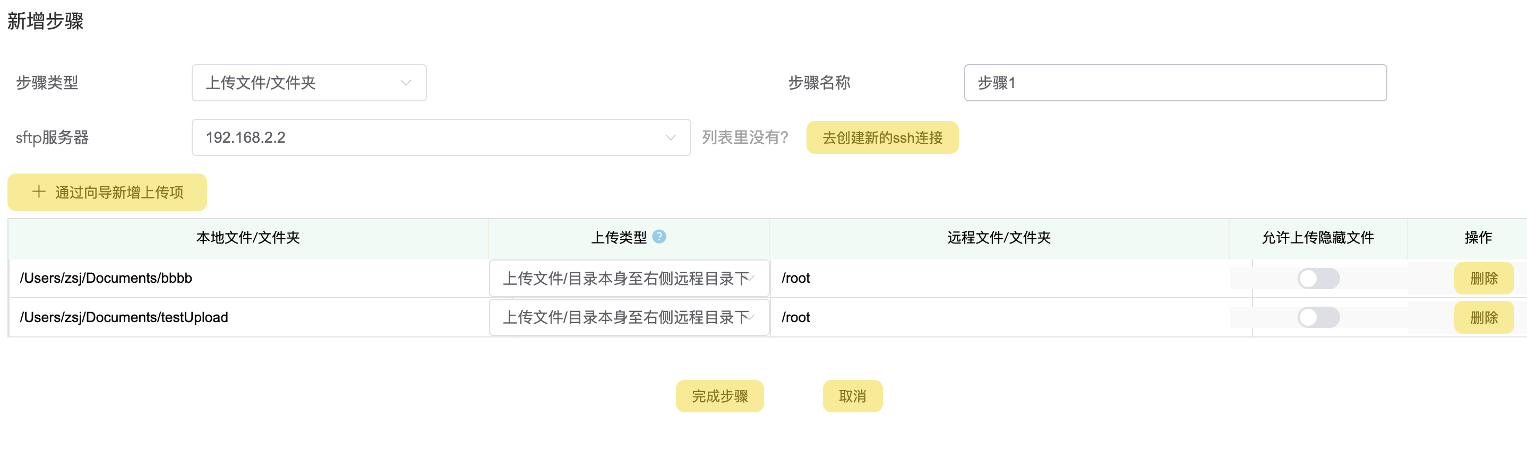The width and height of the screenshot is (1527, 451).
Task: Expand the sftp server 192.168.2.2 dropdown
Action: (441, 137)
